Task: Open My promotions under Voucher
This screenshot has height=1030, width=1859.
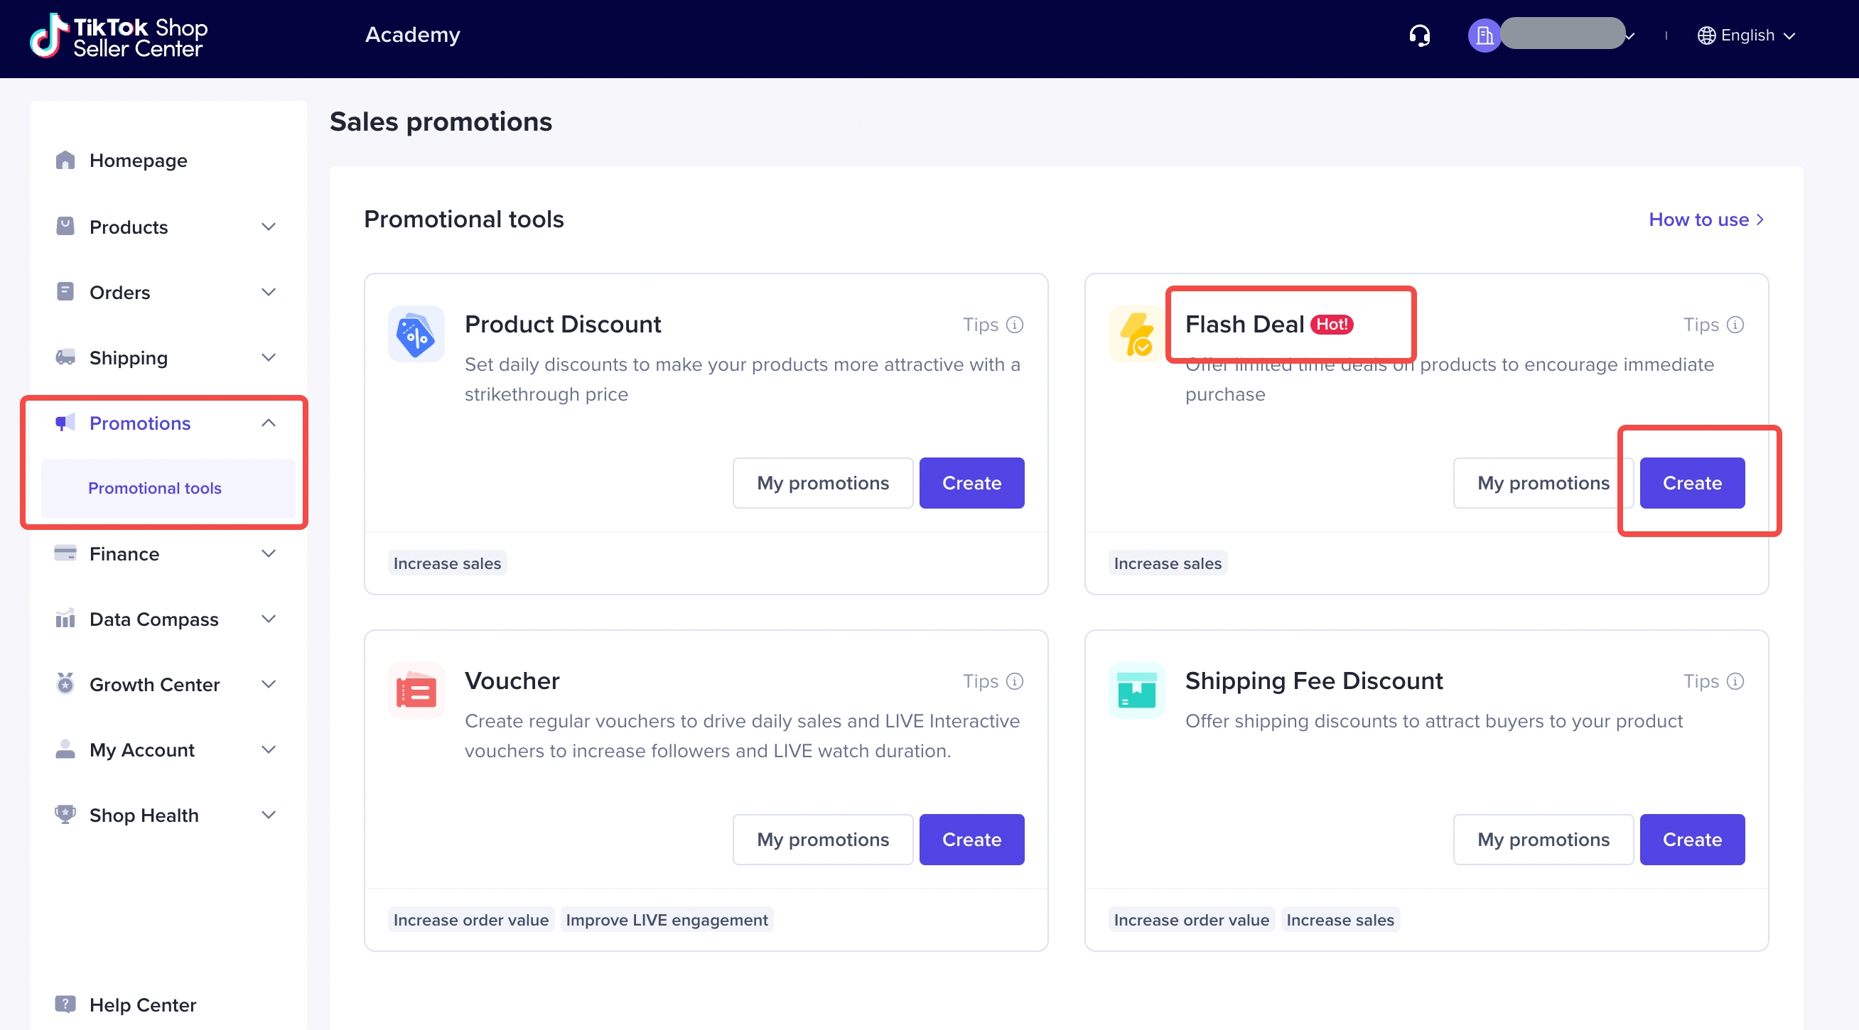Action: pyautogui.click(x=822, y=839)
